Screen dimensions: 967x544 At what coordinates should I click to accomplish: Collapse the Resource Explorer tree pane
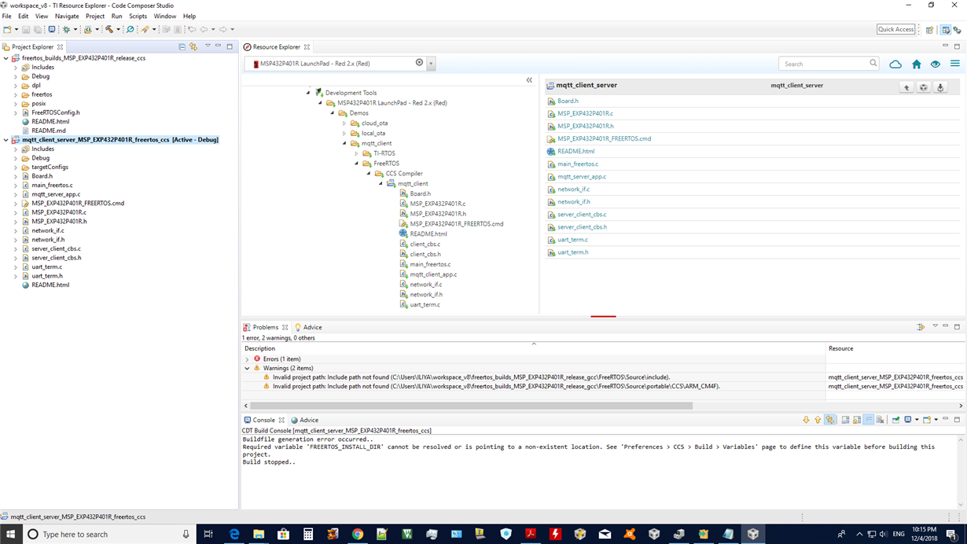pyautogui.click(x=529, y=80)
